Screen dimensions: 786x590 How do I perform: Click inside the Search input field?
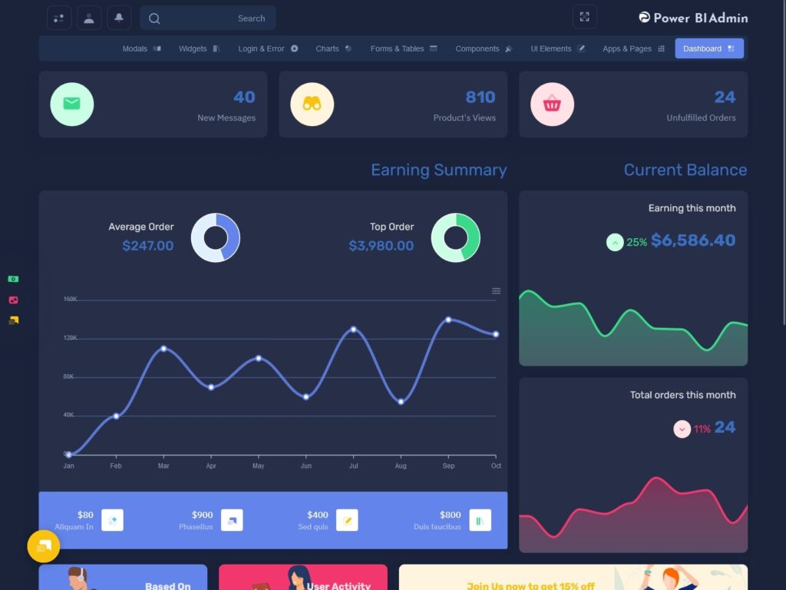coord(215,18)
